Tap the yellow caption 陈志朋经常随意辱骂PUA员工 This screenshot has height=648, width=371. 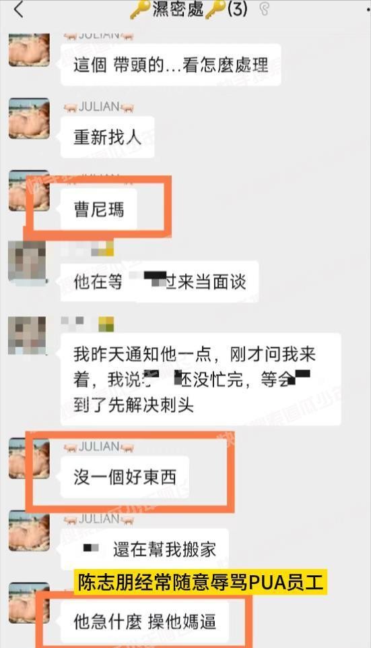[201, 583]
